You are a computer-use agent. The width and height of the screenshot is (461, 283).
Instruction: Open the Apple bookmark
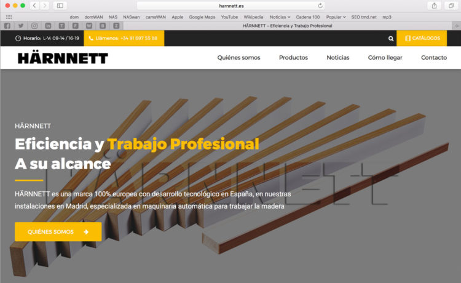(x=177, y=17)
